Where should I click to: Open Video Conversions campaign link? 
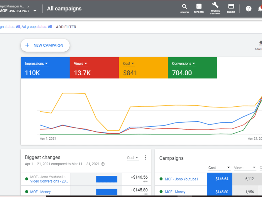(49, 181)
